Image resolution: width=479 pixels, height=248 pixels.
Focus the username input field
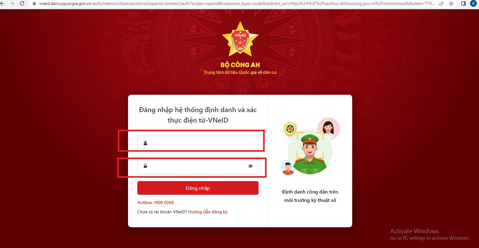[198, 143]
